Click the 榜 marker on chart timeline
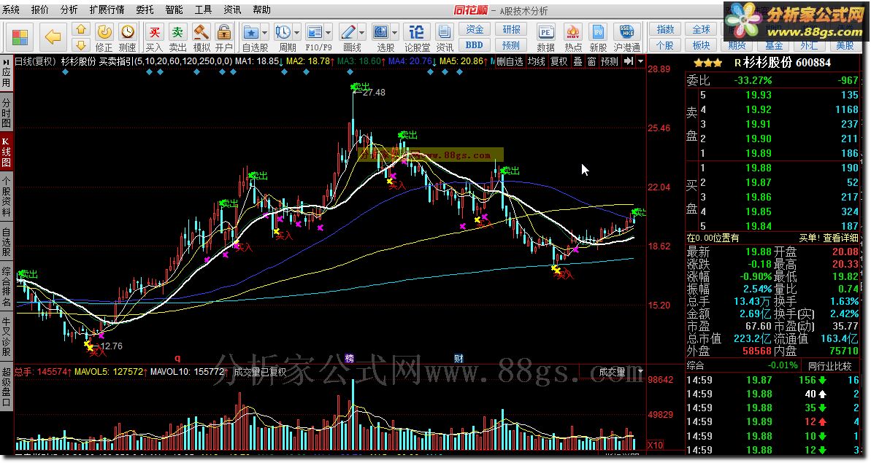871x463 pixels. (x=349, y=358)
